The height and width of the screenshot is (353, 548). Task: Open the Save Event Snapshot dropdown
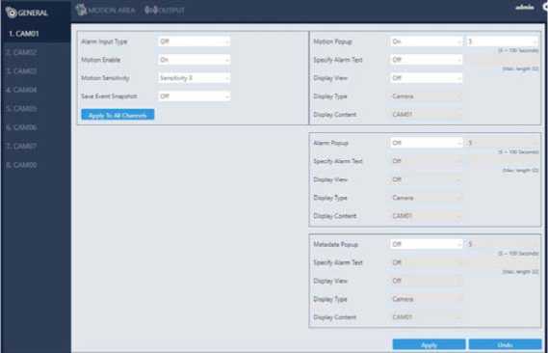coord(194,96)
